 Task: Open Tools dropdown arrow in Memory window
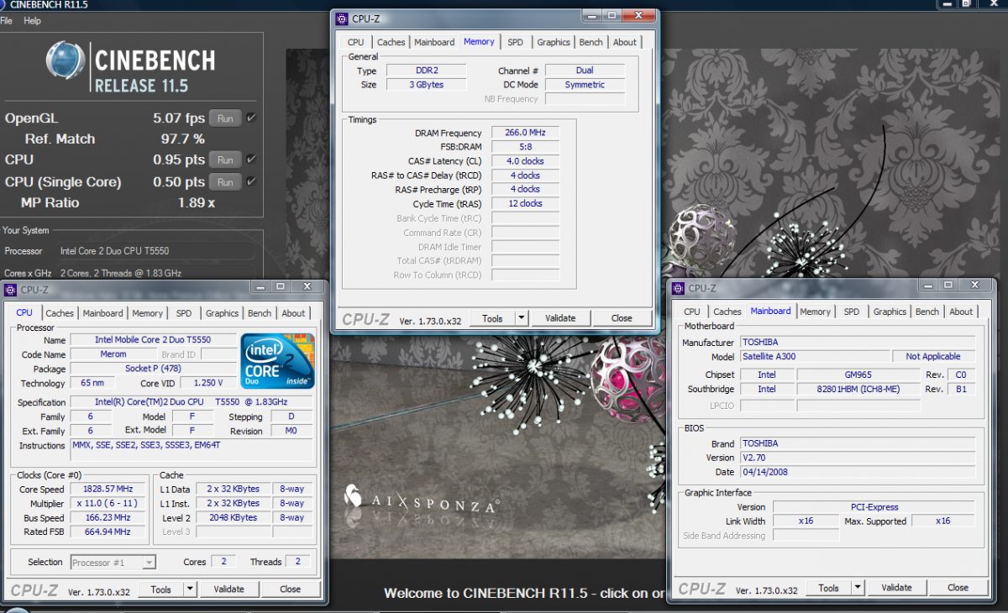522,318
